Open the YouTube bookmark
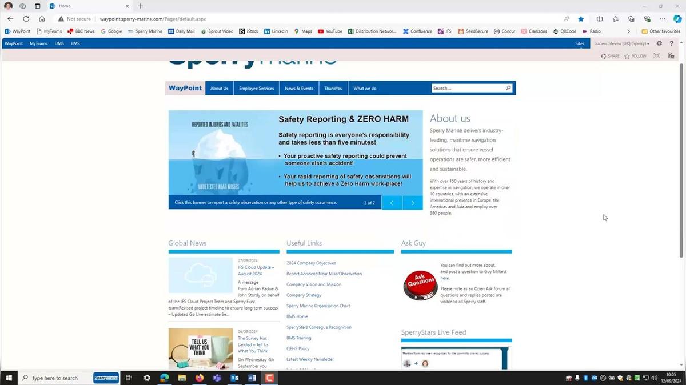Viewport: 686px width, 385px height. tap(330, 31)
